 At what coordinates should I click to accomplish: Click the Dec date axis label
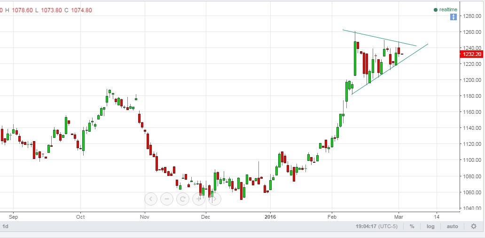point(206,217)
